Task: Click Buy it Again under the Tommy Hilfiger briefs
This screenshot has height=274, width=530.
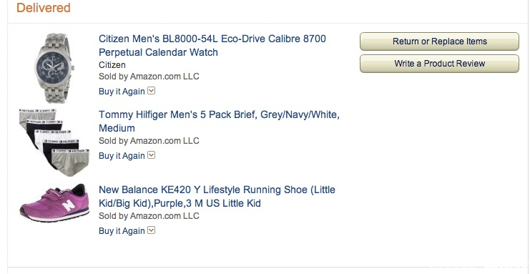Action: coord(122,156)
